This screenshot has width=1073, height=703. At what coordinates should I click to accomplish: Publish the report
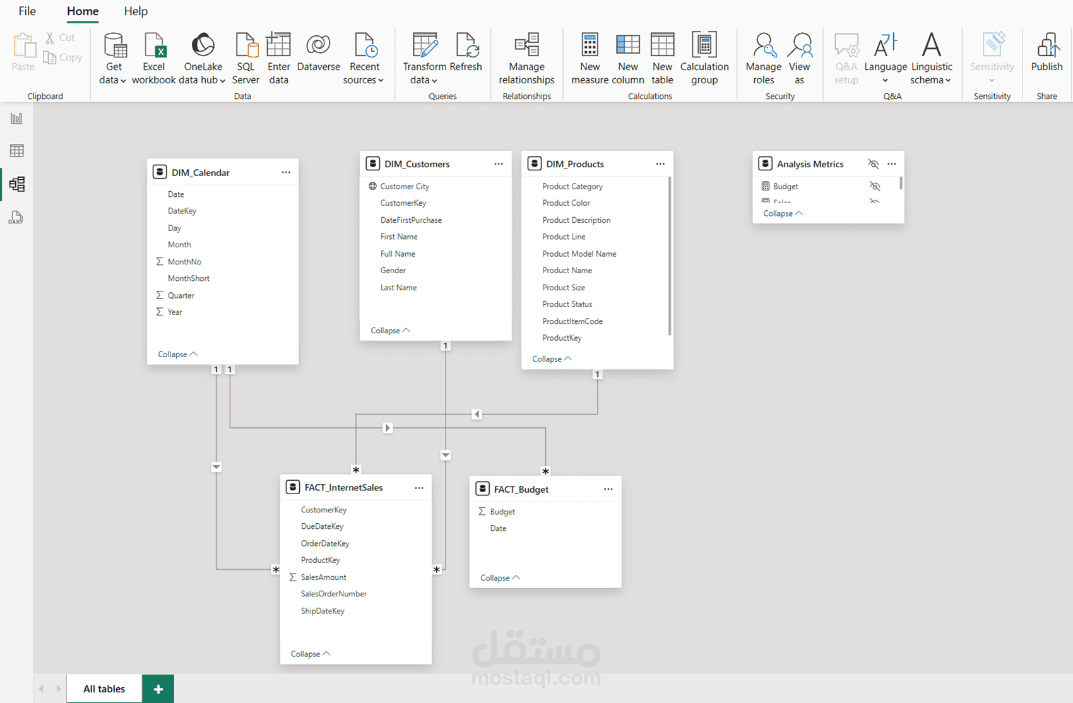(1046, 53)
